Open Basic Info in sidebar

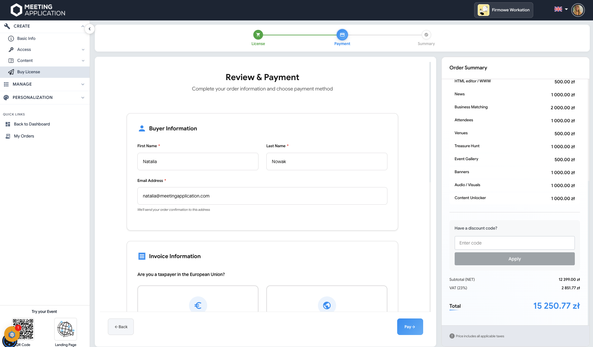[26, 39]
